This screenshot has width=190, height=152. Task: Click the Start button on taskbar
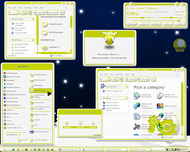(x=4, y=150)
